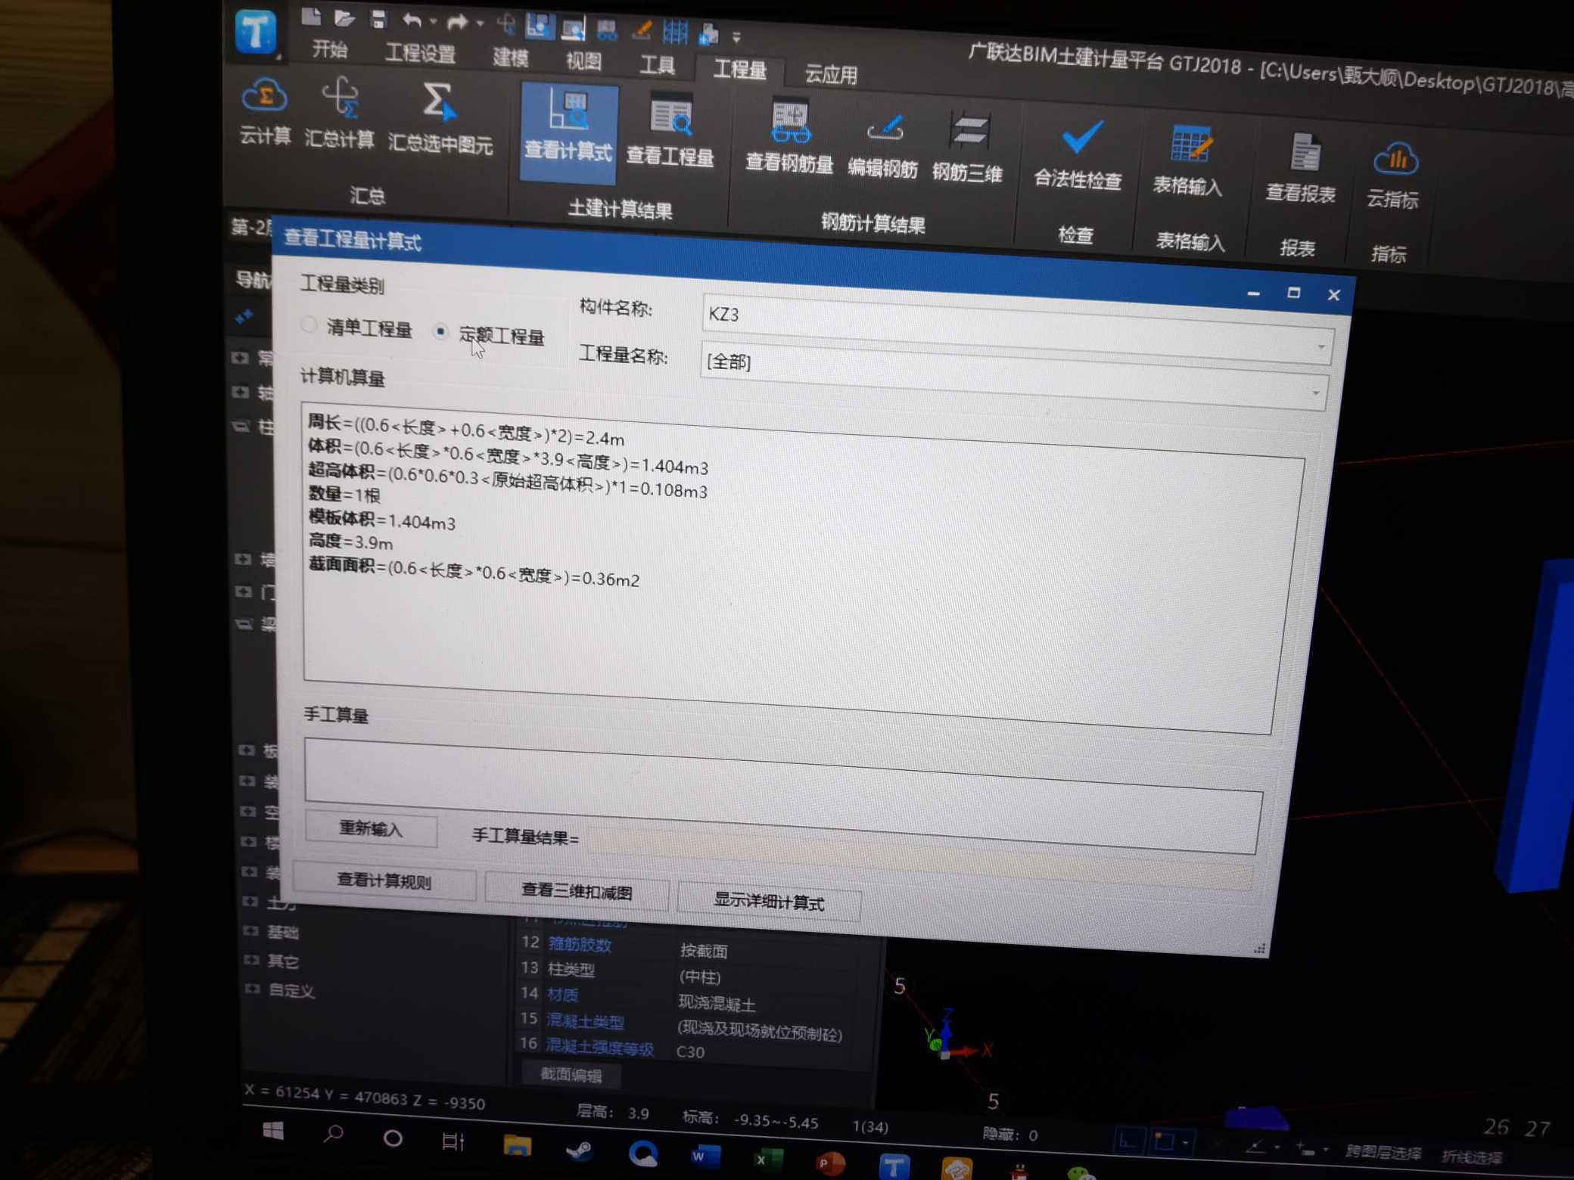1574x1180 pixels.
Task: Switch to the 开始 ribbon tab
Action: 330,50
